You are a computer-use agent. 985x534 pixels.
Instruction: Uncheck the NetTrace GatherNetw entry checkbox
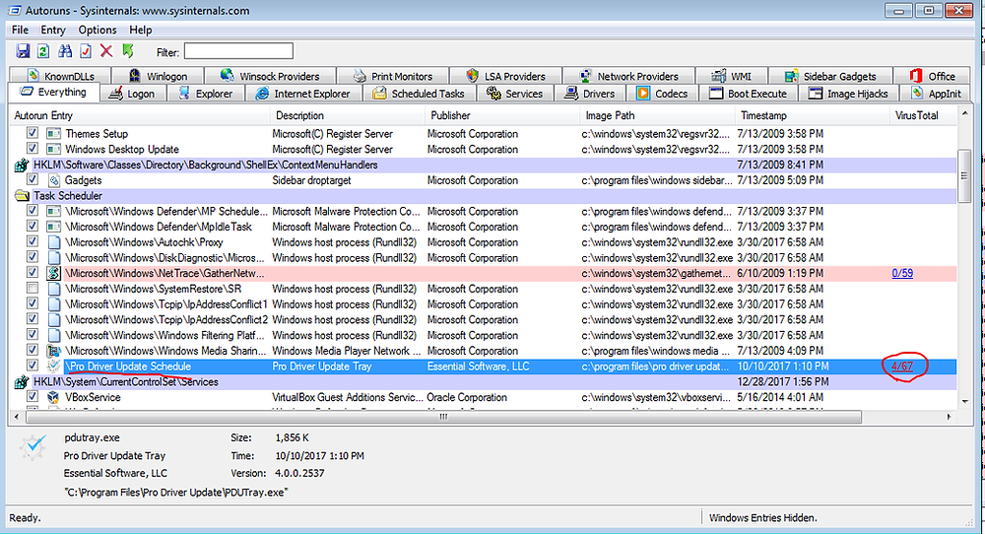[x=33, y=273]
